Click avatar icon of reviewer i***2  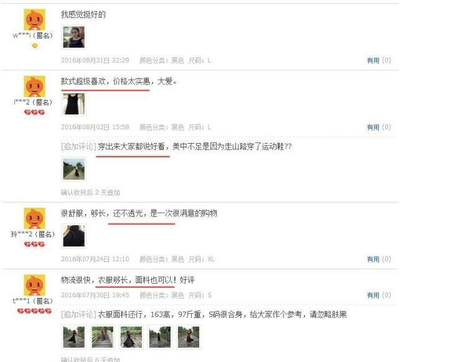(x=34, y=86)
